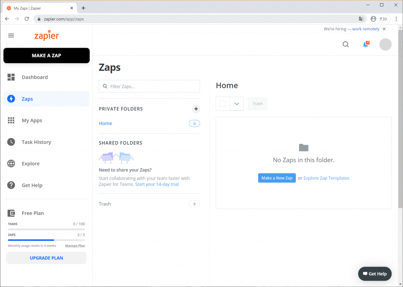
Task: Open Explore in sidebar
Action: (x=46, y=164)
